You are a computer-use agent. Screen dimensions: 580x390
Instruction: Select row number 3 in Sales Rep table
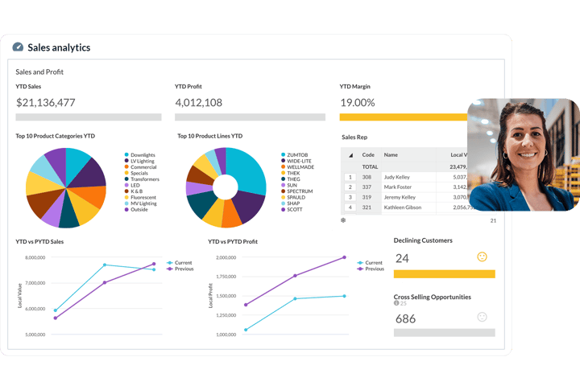point(350,197)
